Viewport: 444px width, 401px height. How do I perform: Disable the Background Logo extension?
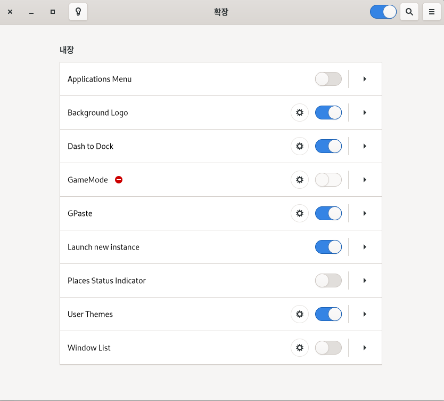tap(328, 113)
